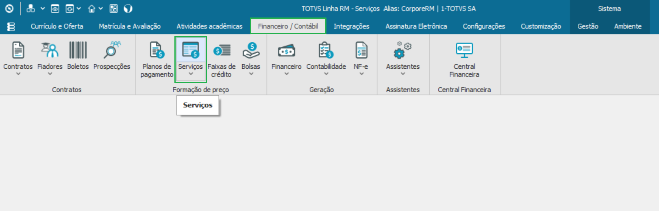This screenshot has width=659, height=211.
Task: Open the Prospecções magnifier icon
Action: 112,50
